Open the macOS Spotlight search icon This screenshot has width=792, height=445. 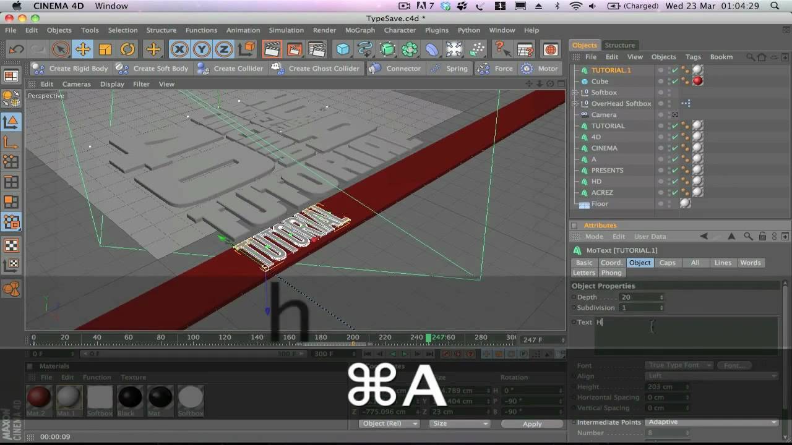775,6
